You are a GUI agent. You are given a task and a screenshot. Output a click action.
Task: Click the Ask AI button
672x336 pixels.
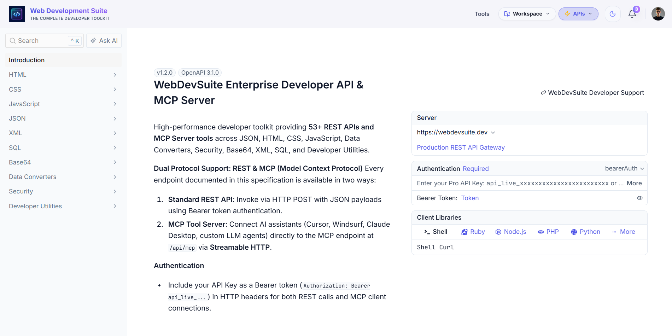pos(104,41)
